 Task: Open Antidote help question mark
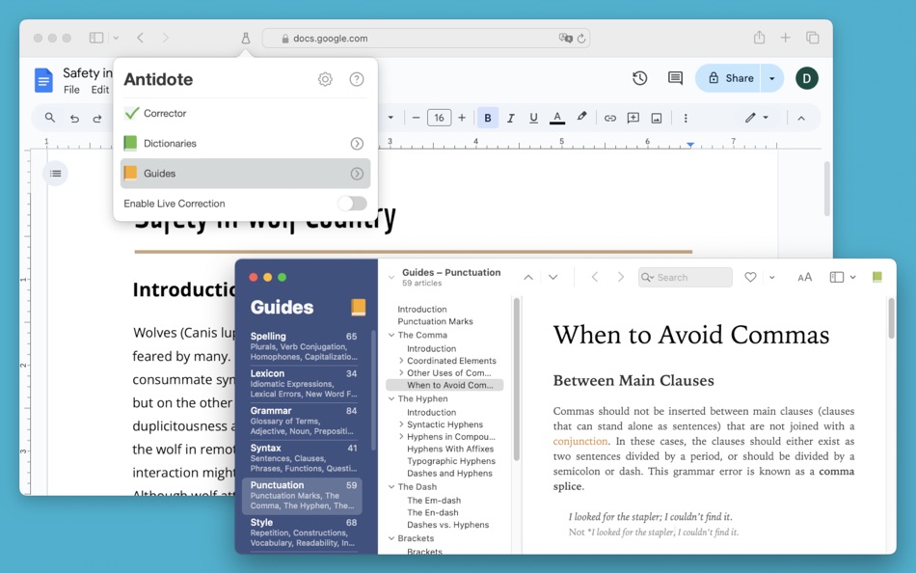357,79
